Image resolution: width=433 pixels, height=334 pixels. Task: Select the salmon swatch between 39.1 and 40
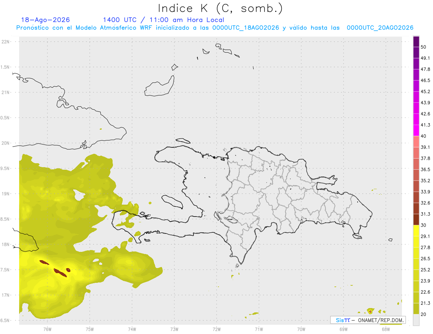pos(416,142)
